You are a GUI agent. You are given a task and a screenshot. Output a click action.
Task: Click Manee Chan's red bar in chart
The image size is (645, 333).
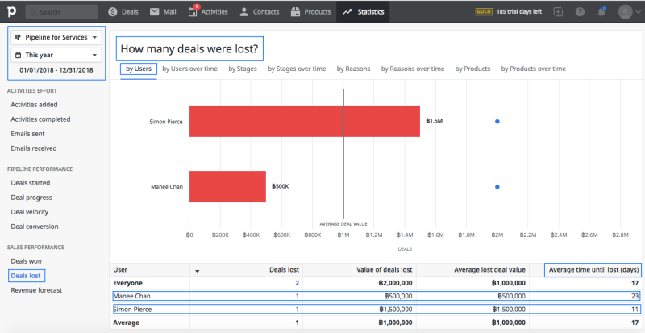pyautogui.click(x=227, y=186)
